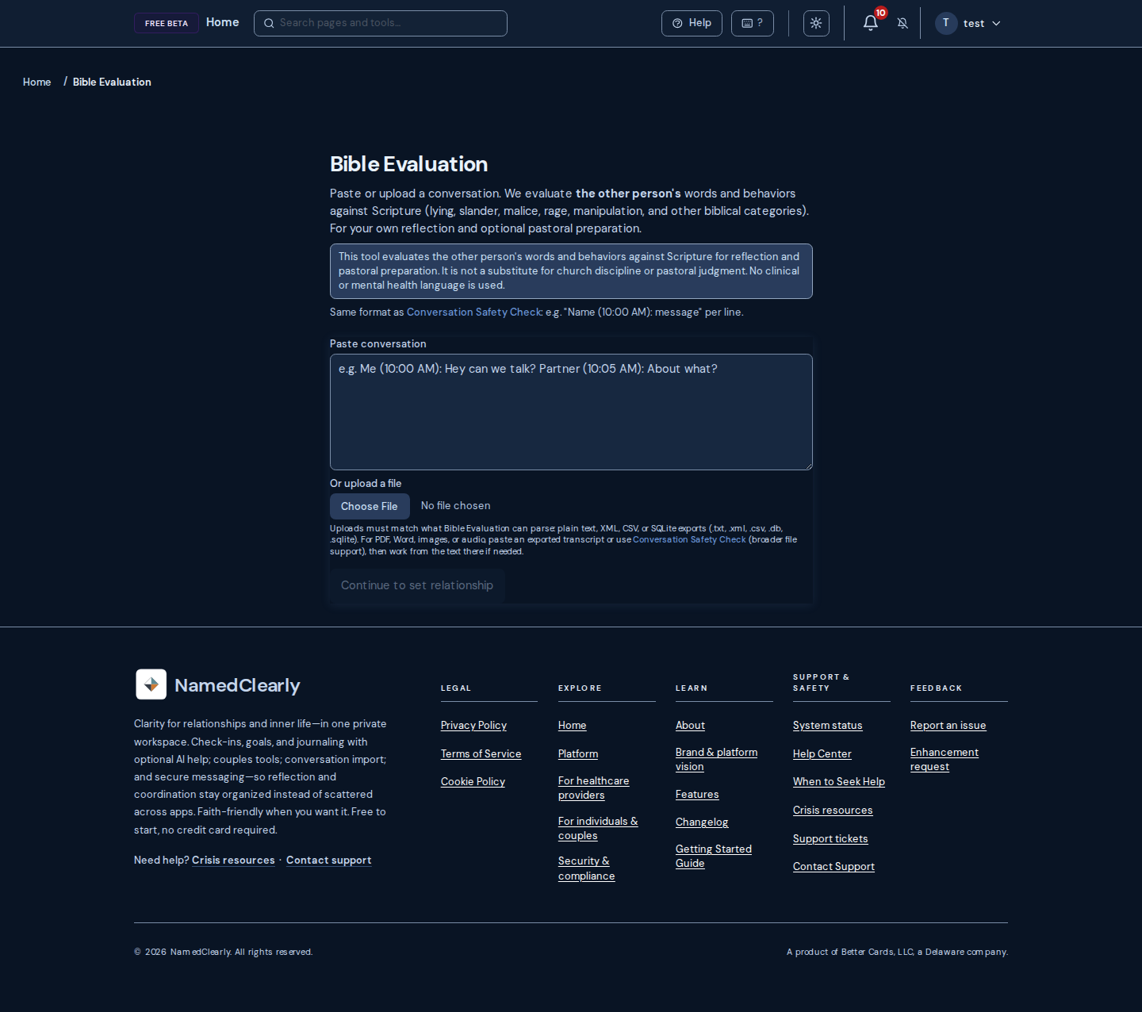Open For individuals & couples link
Screen dimensions: 1142x1012
pos(598,828)
